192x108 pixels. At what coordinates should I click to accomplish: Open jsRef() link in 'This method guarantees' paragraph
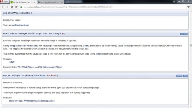[99, 54]
